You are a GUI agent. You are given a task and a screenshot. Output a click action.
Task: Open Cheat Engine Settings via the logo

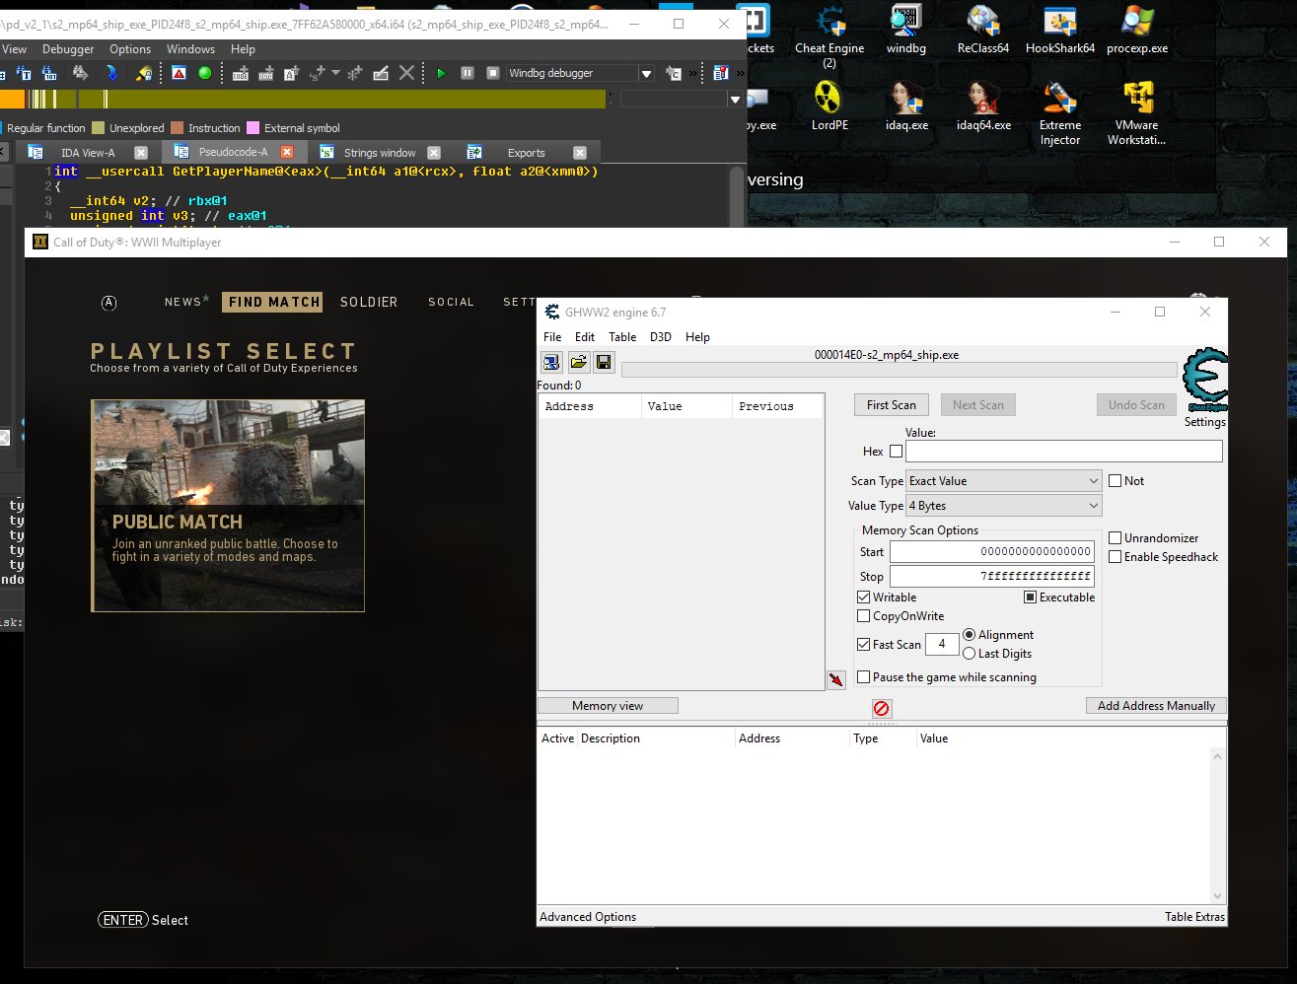[x=1204, y=381]
